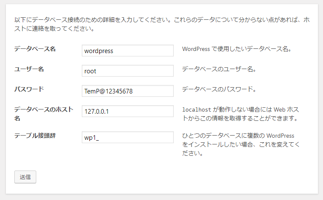323x200 pixels.
Task: Click the データベースのユーザー名 description text
Action: (219, 69)
